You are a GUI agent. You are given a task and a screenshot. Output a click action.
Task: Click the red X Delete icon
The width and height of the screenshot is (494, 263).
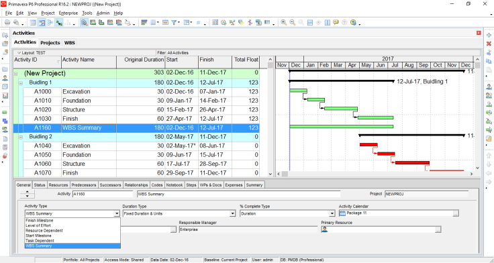[489, 44]
